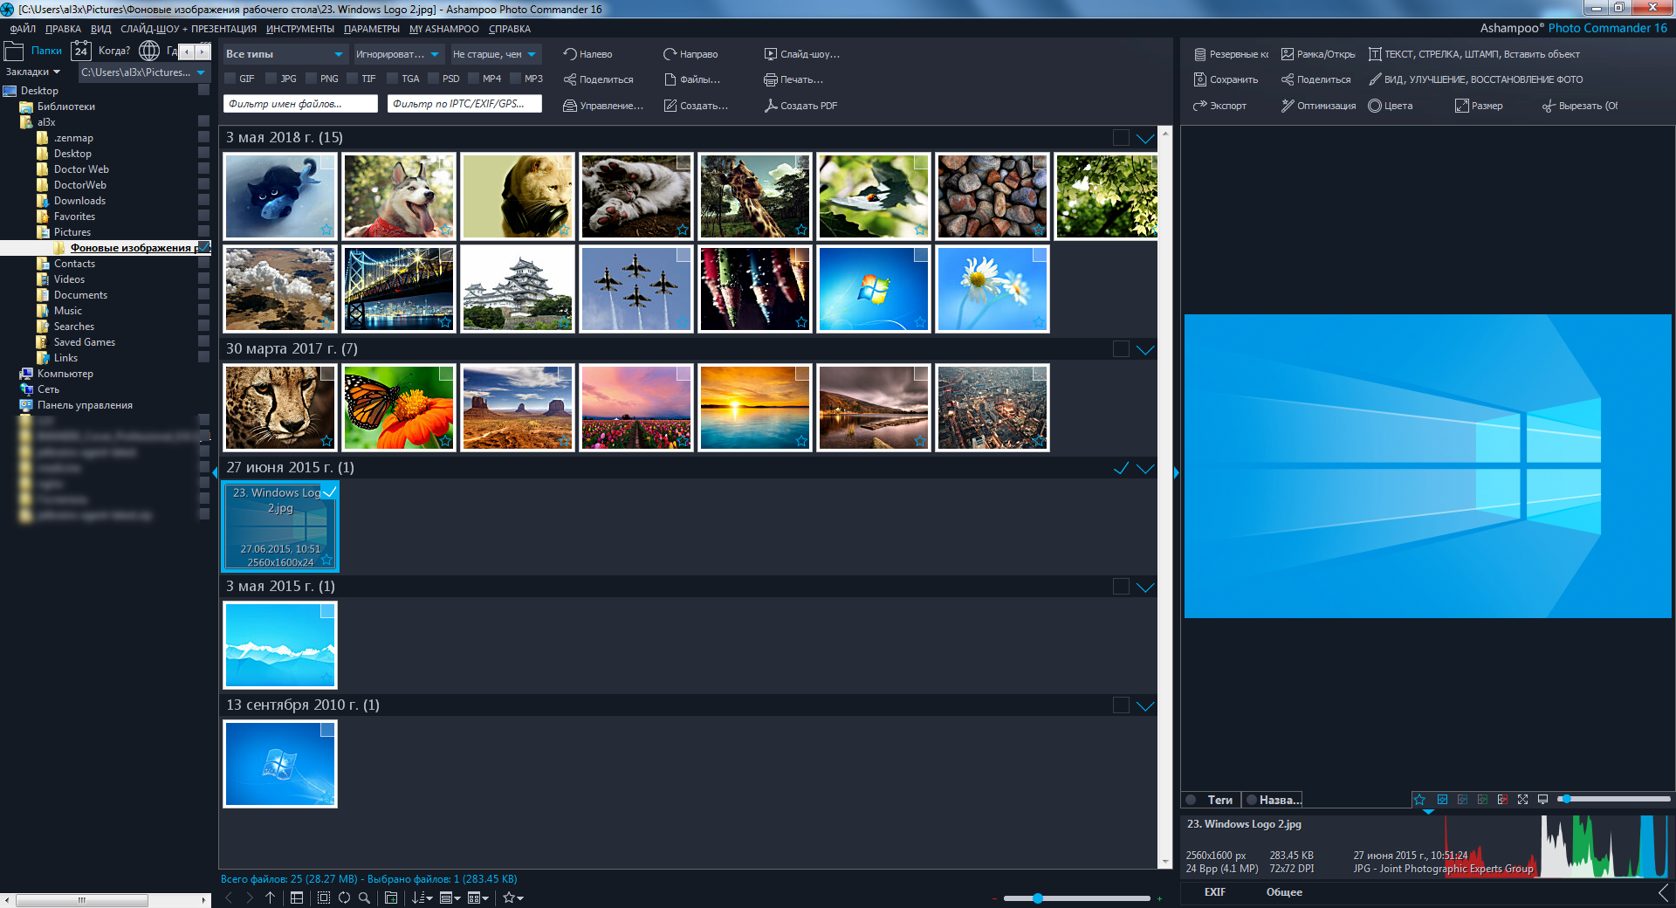Click 'ТЕКСТ, СТРЕЛКА, ШТАМП' button
The width and height of the screenshot is (1676, 908).
click(x=1473, y=54)
